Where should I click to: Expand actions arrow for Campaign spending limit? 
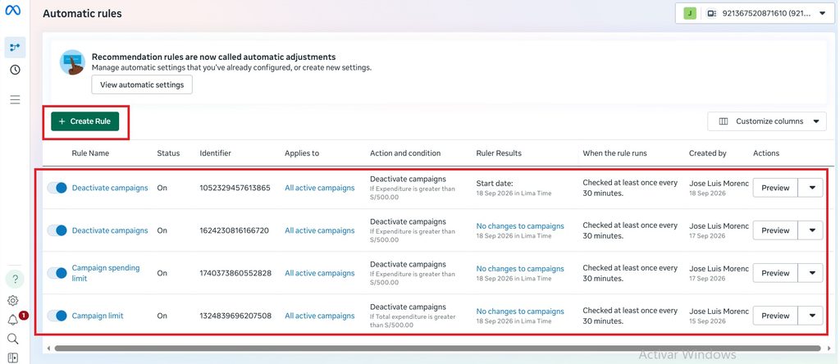811,273
